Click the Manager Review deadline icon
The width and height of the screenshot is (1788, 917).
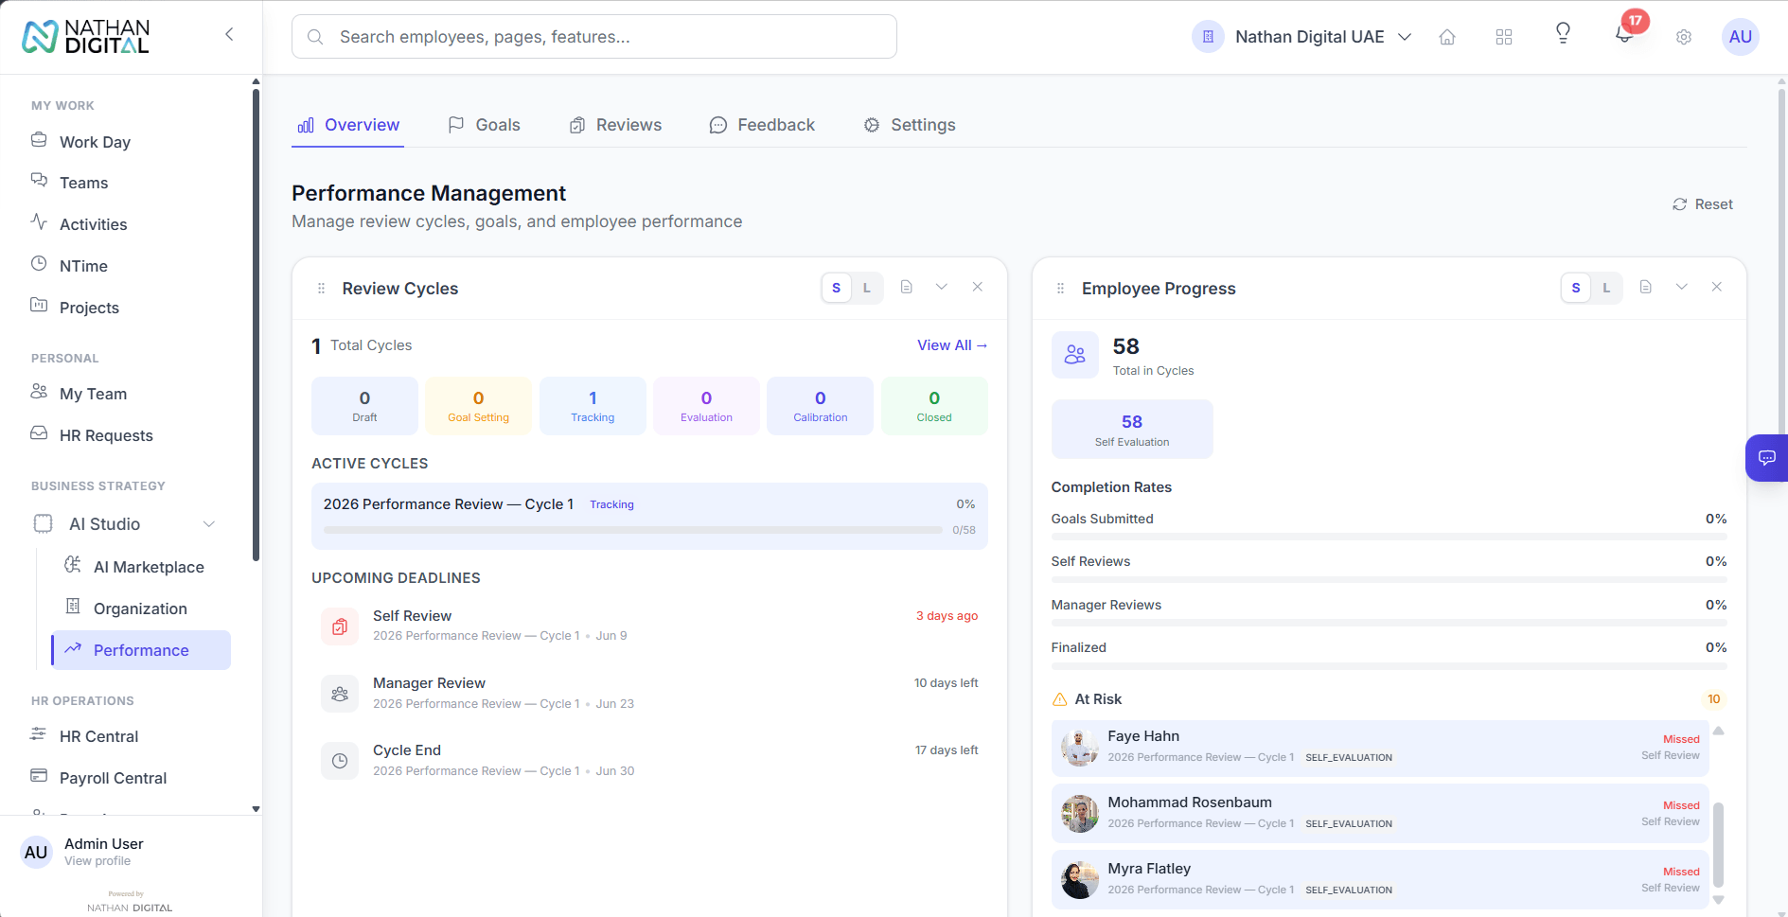click(x=340, y=694)
